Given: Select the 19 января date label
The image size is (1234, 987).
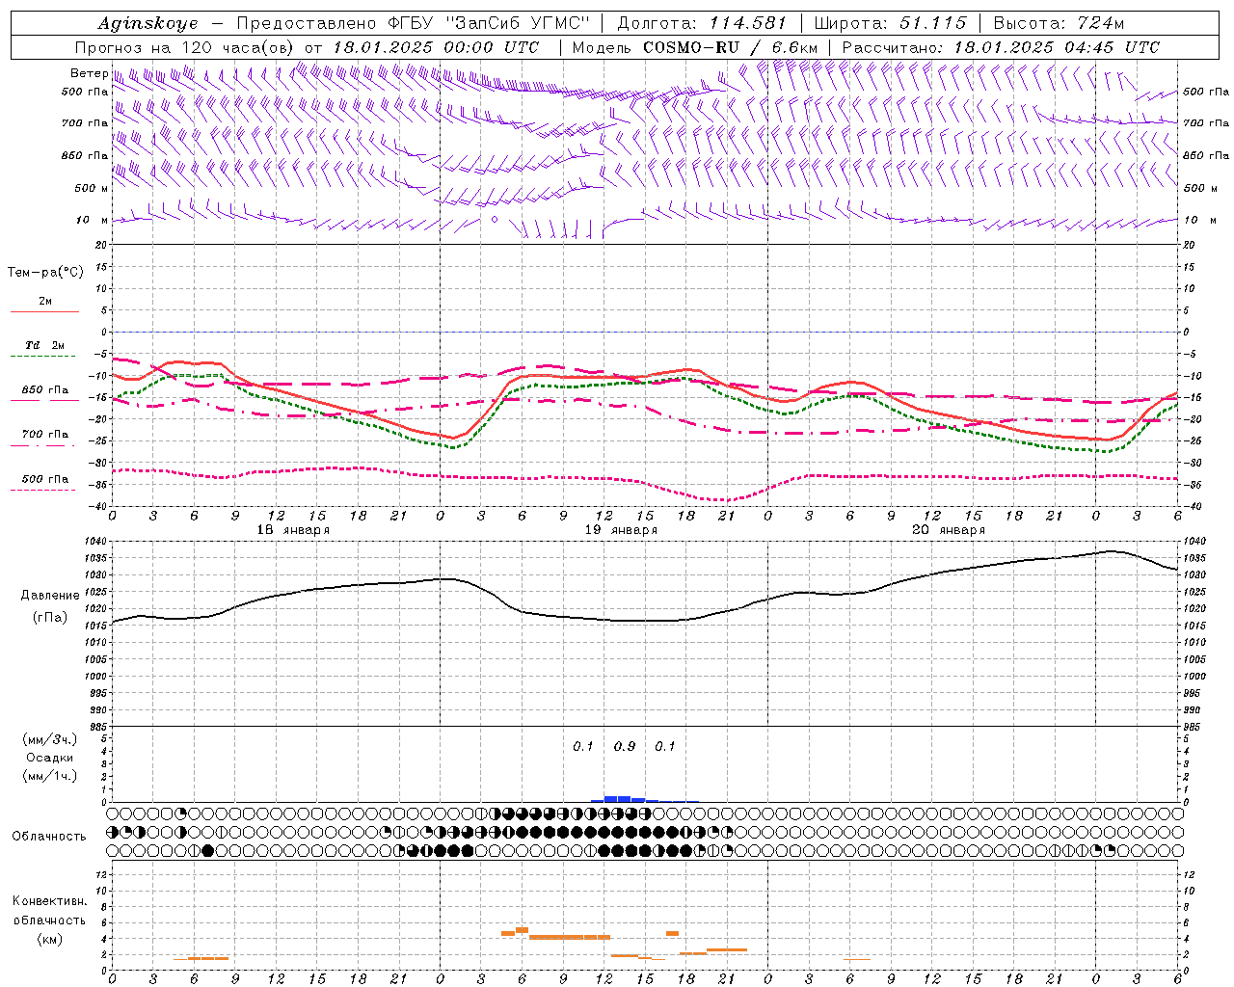Looking at the screenshot, I should [621, 530].
